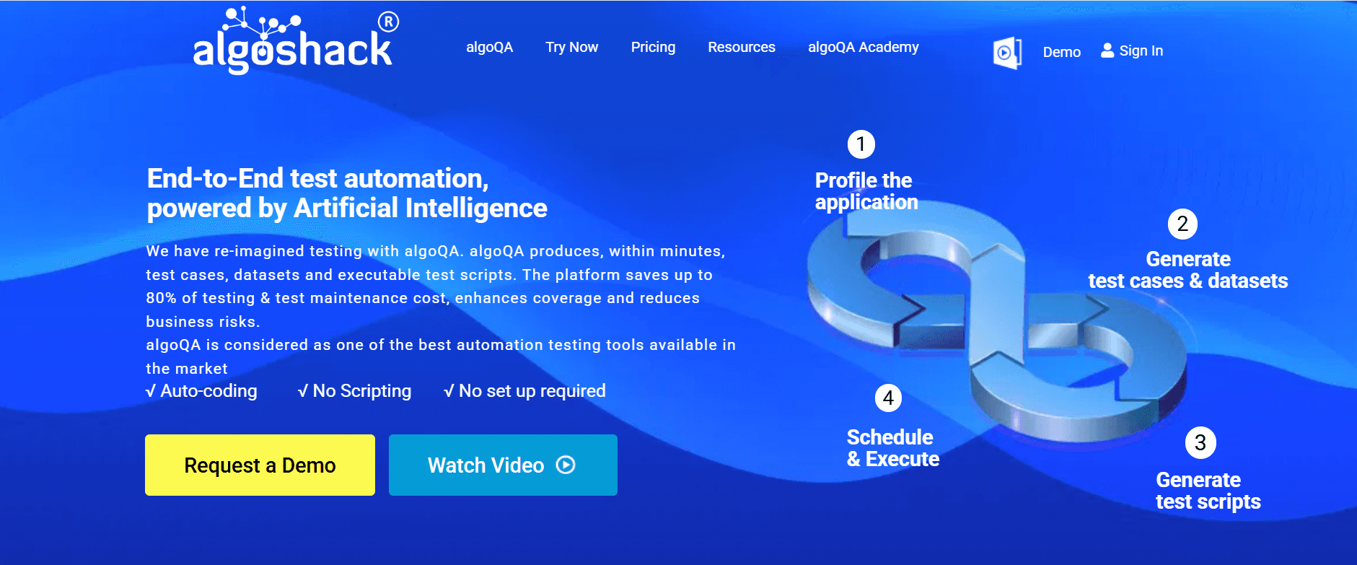Go to the Pricing page

(653, 48)
